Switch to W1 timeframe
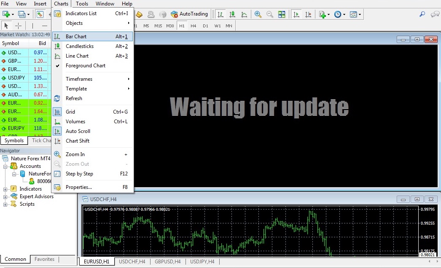The height and width of the screenshot is (268, 441). coord(218,26)
